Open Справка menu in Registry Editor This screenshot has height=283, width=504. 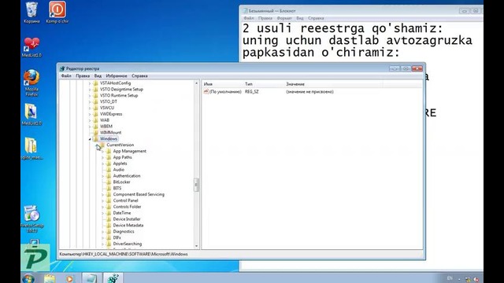tap(139, 76)
